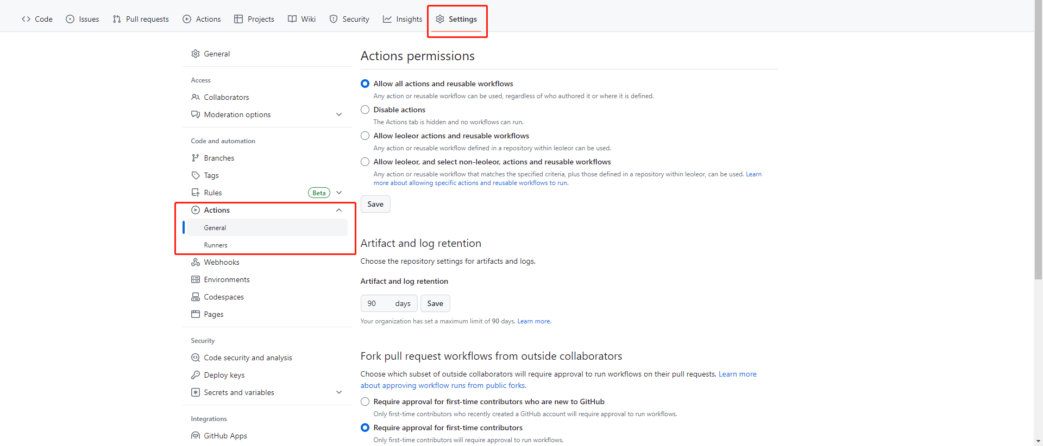This screenshot has height=446, width=1043.
Task: Click the Security shield icon
Action: 334,19
